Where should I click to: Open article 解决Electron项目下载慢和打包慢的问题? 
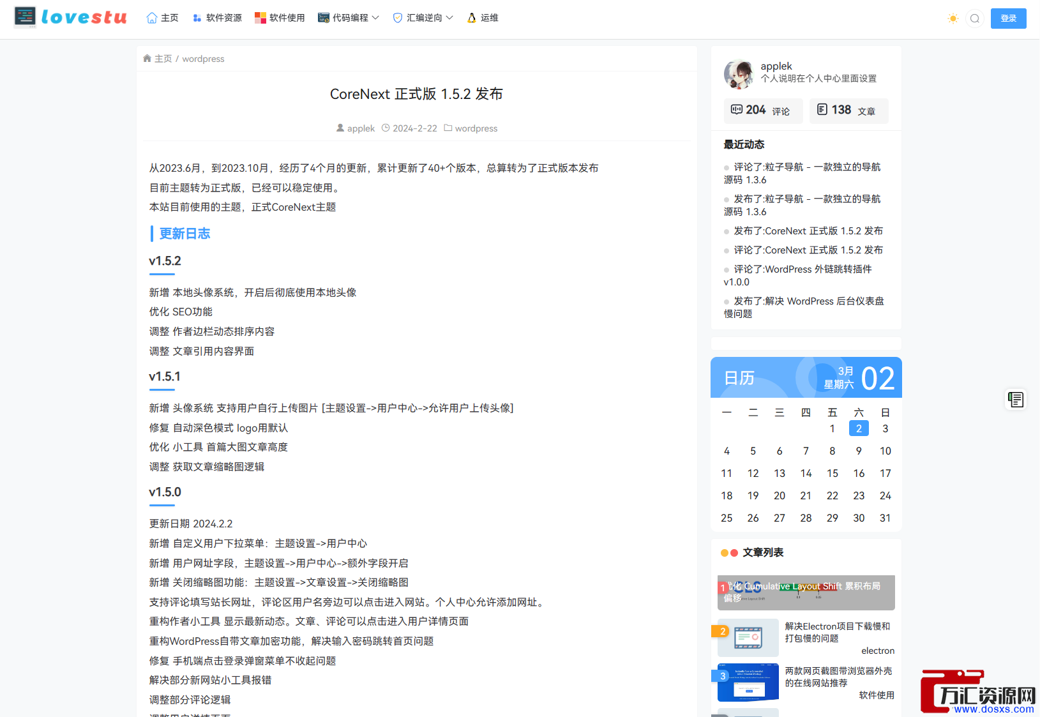(x=838, y=632)
